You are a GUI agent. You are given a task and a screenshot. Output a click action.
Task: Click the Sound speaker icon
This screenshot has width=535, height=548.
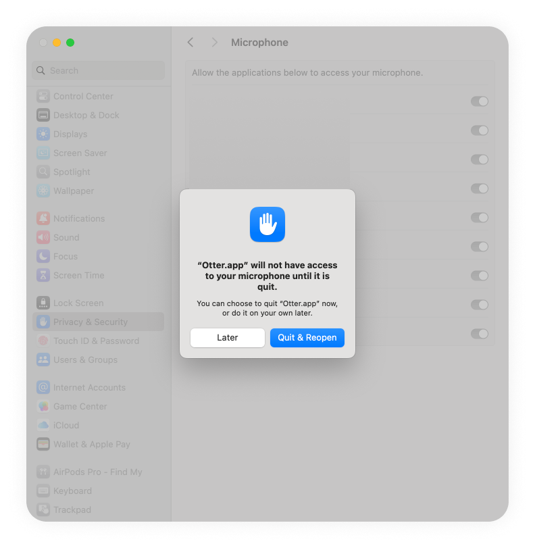pyautogui.click(x=43, y=237)
